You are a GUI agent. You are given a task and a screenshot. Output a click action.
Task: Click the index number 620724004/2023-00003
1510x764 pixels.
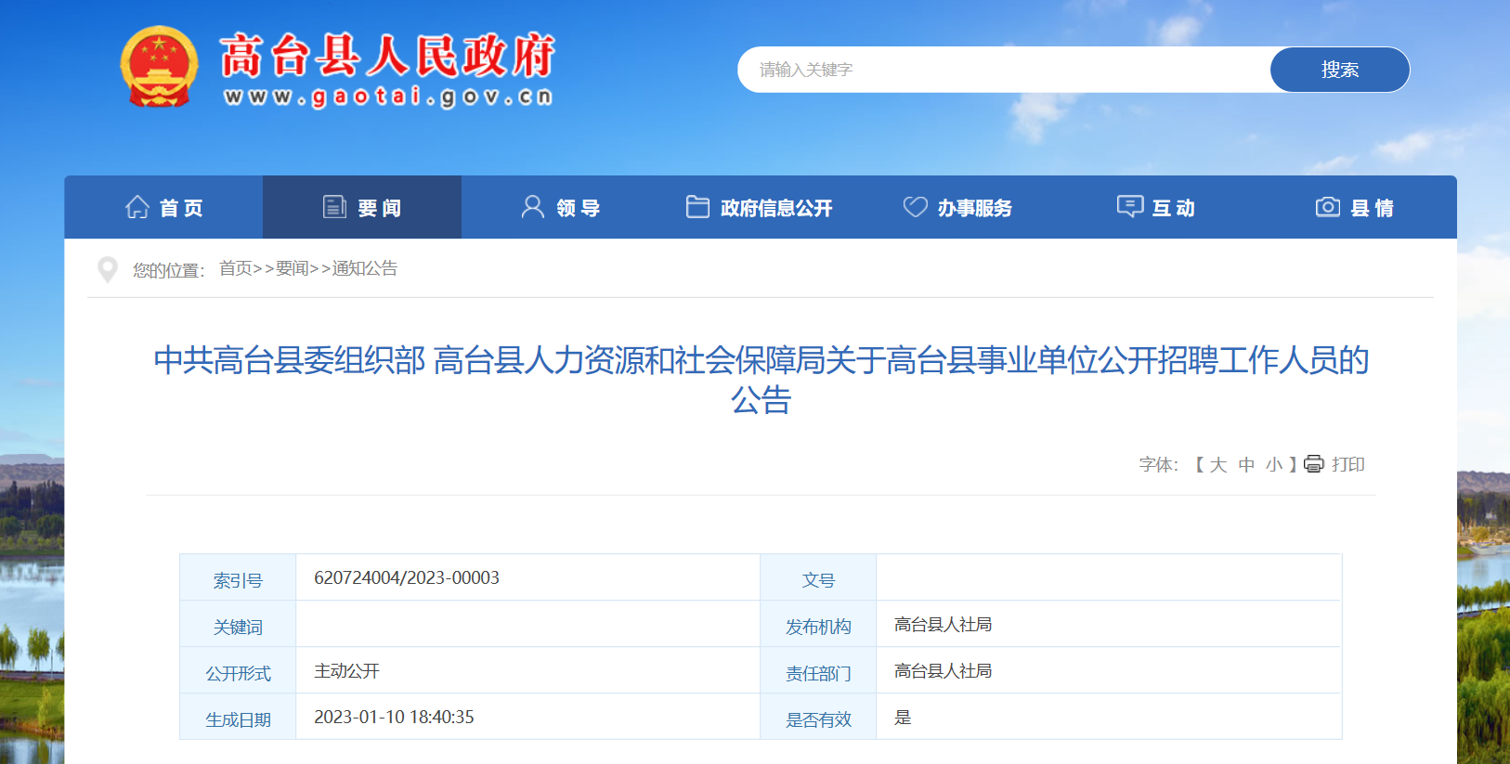407,577
